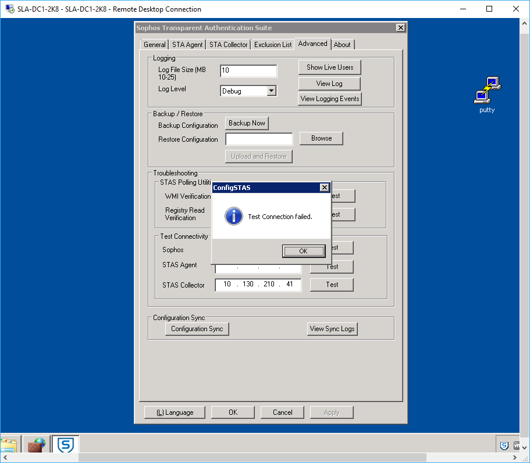Viewport: 530px width, 463px height.
Task: Close the ConfigSTAS message dialog
Action: pos(324,187)
